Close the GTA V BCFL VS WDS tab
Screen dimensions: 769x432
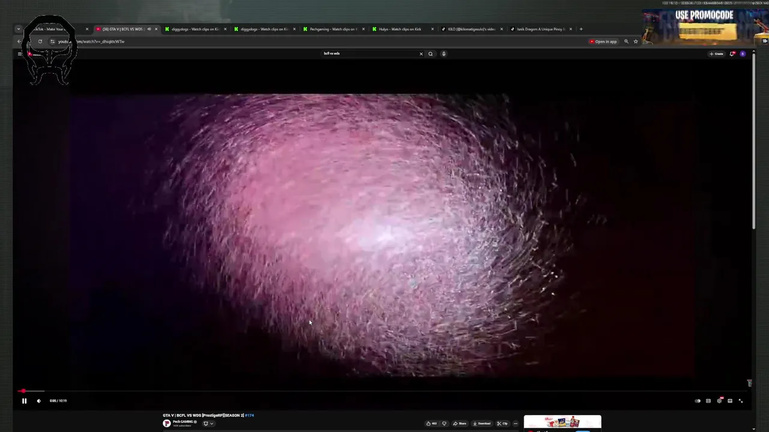(x=156, y=29)
